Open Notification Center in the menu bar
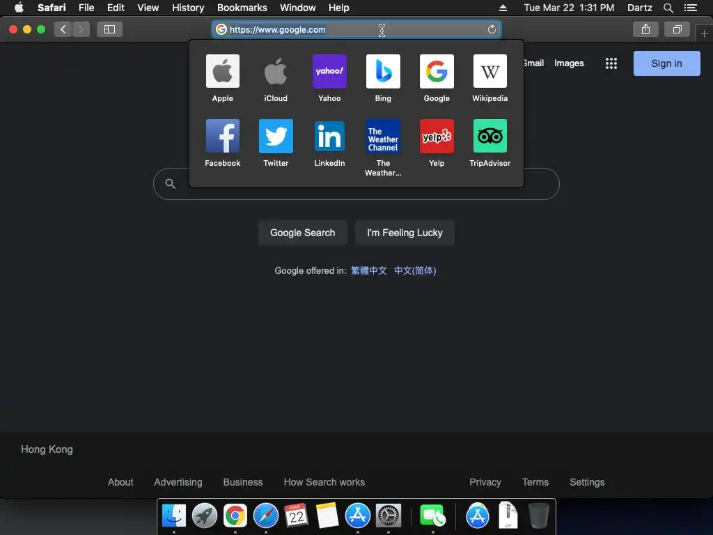713x535 pixels. [690, 8]
